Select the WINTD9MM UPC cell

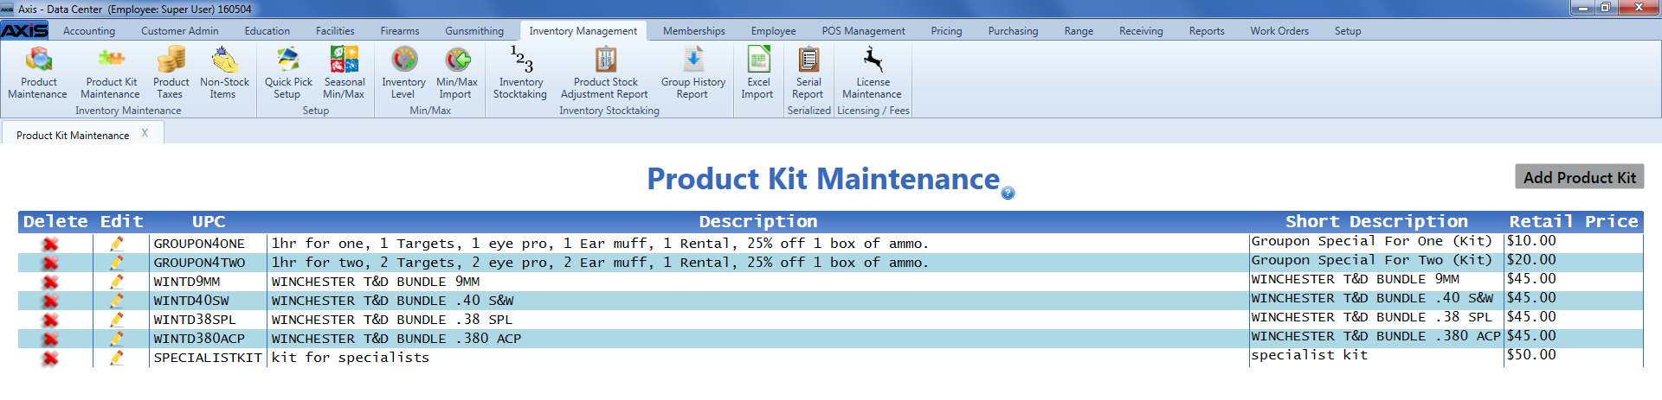[209, 282]
